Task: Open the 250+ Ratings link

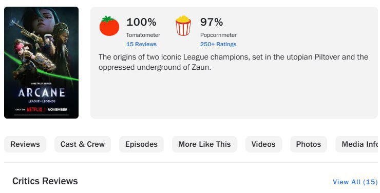Action: (x=218, y=44)
